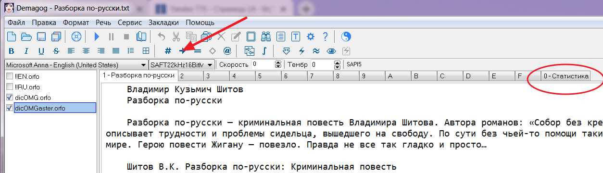This screenshot has width=603, height=173.
Task: Click the diamond shape icon
Action: 212,51
